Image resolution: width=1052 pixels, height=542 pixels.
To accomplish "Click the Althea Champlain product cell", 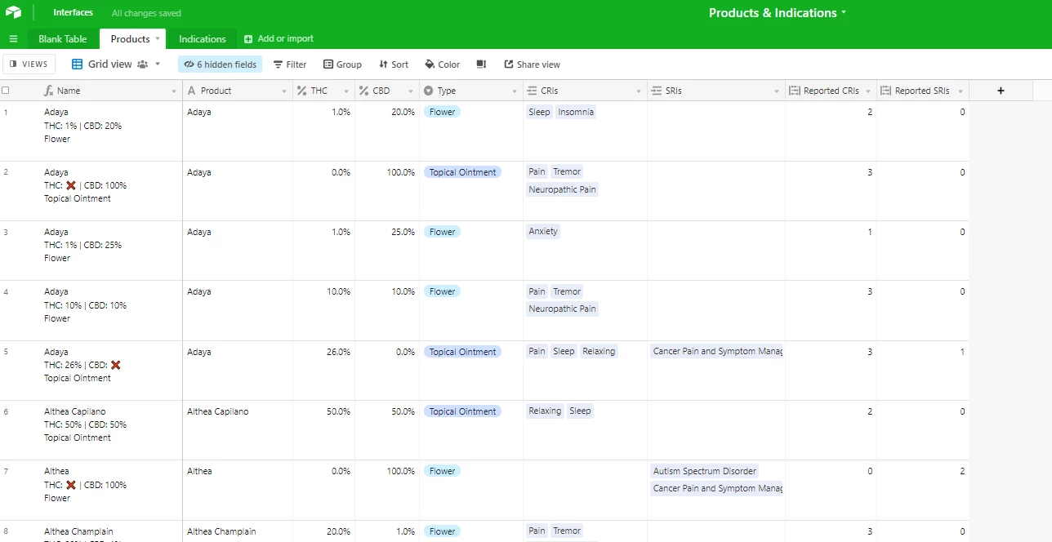I will coord(238,531).
